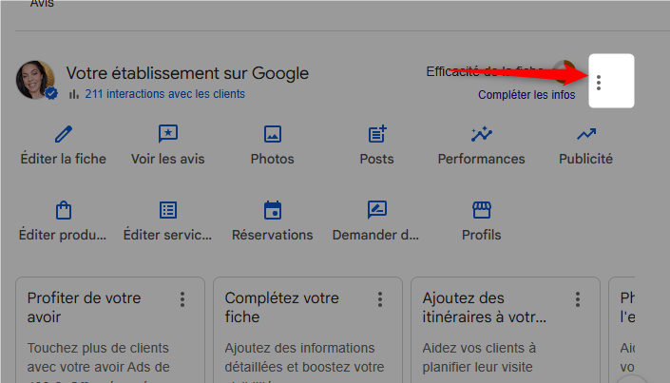670x383 pixels.
Task: Click the Publicité label
Action: [x=585, y=159]
